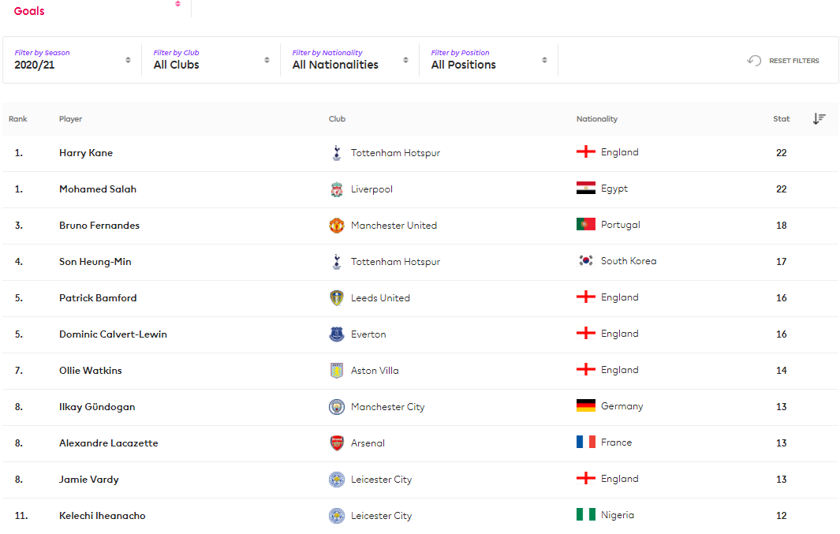Click the Aston Villa crest icon
The image size is (840, 534).
(337, 371)
